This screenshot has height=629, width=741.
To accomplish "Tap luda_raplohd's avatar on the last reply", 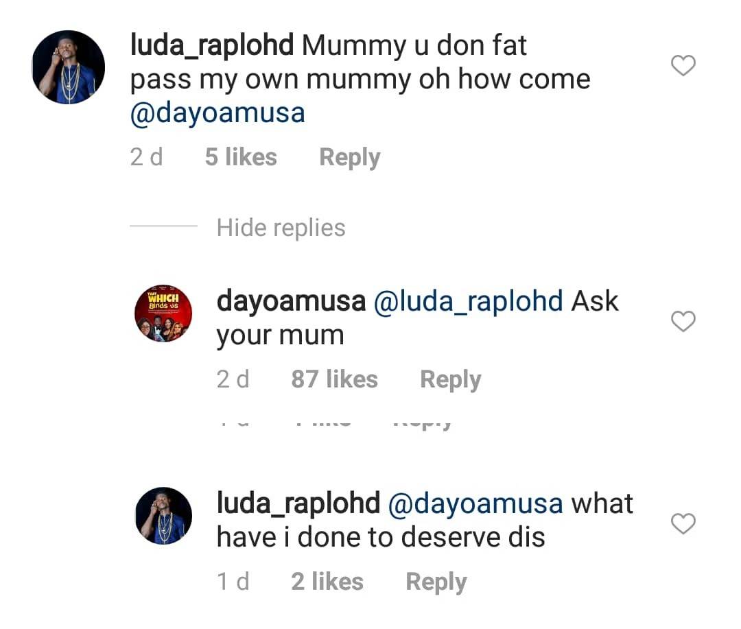I will pos(163,516).
